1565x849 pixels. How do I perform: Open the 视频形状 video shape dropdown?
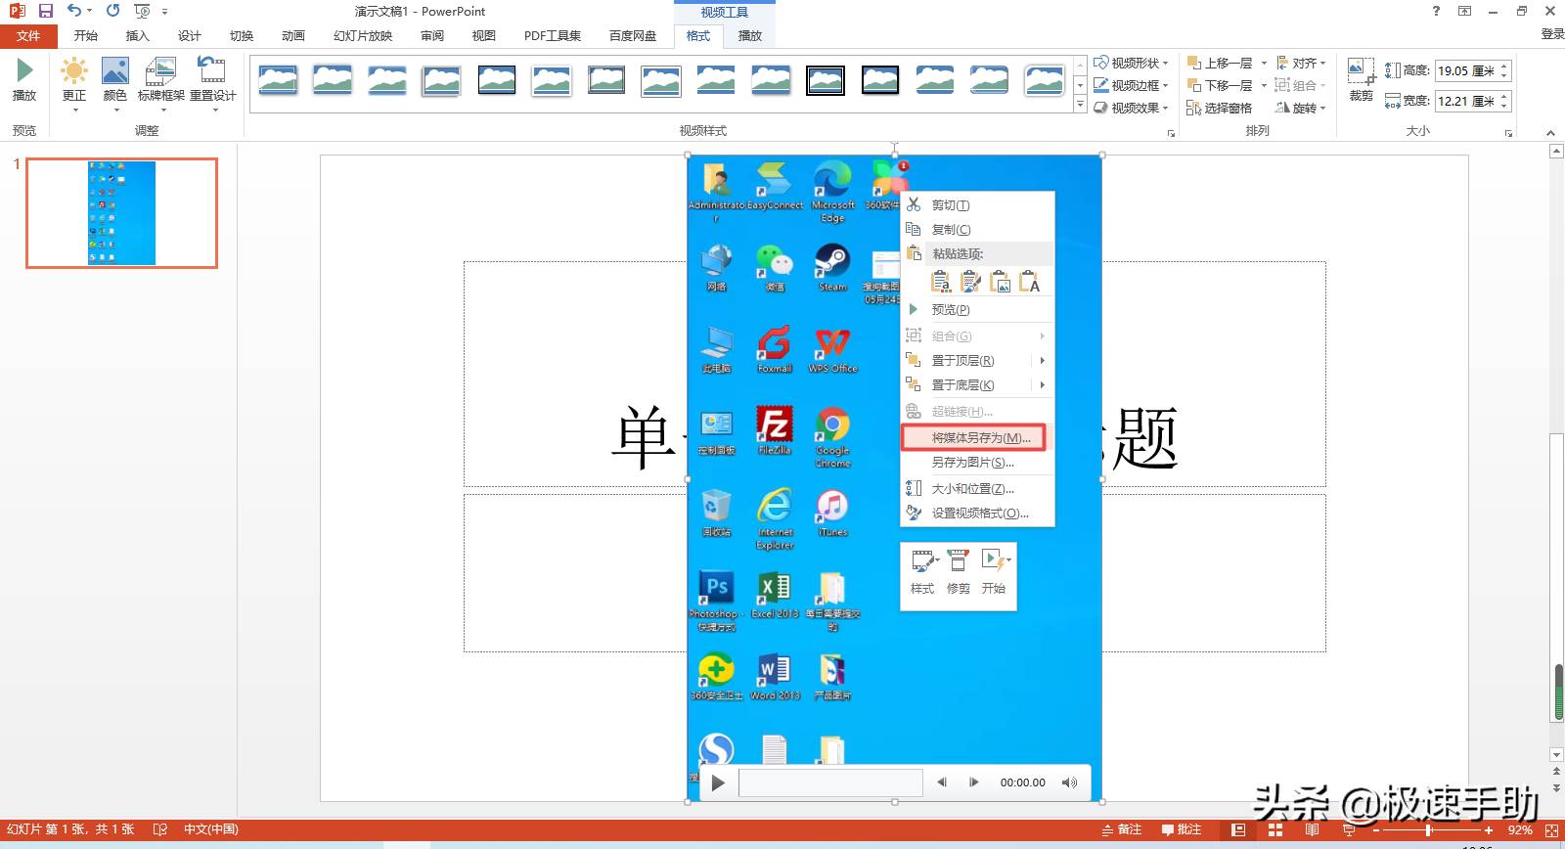1132,63
